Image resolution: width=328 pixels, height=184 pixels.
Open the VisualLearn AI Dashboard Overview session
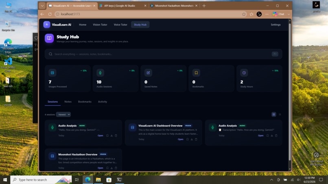(x=181, y=139)
